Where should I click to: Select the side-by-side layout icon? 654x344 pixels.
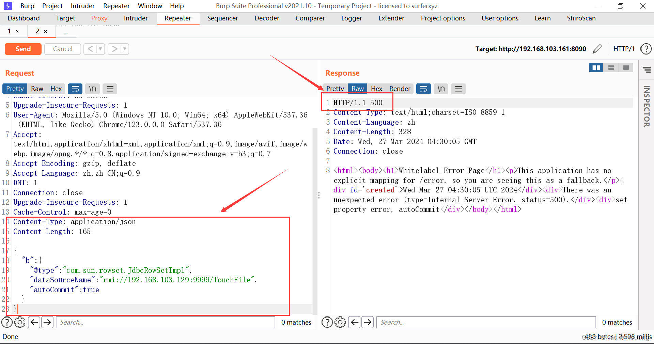click(x=596, y=67)
